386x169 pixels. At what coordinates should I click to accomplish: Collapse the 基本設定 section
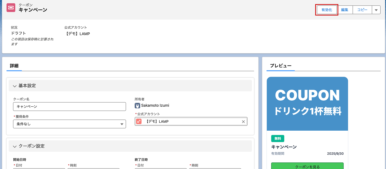[x=15, y=86]
